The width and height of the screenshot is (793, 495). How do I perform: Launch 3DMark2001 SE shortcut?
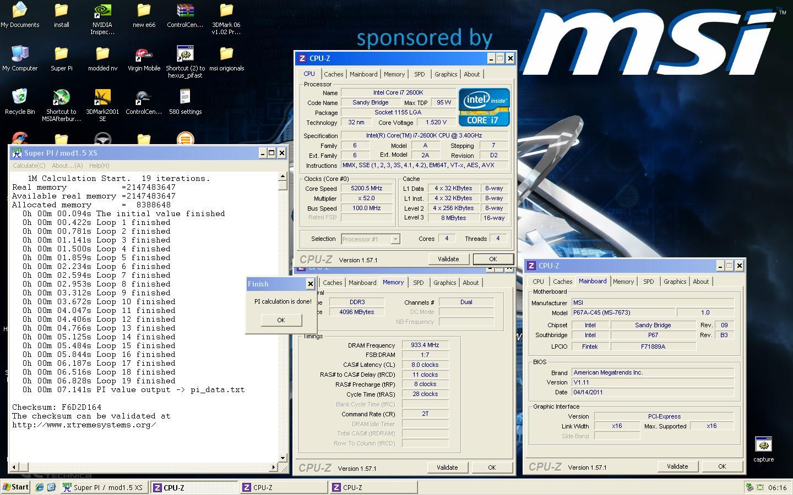pos(102,106)
